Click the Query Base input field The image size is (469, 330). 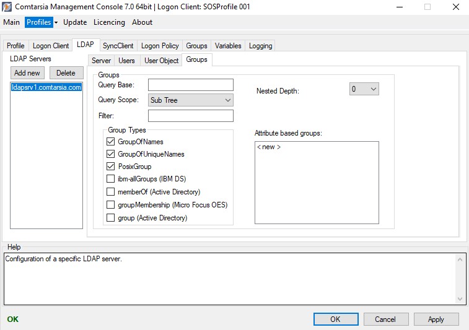click(190, 85)
